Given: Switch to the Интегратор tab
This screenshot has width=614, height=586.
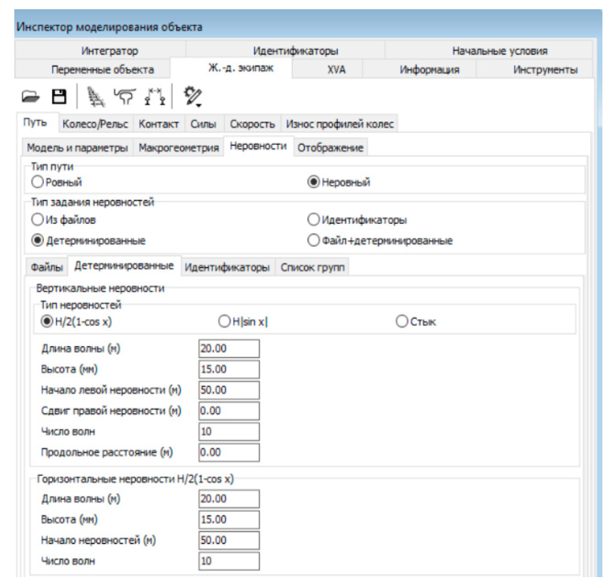Looking at the screenshot, I should click(109, 51).
